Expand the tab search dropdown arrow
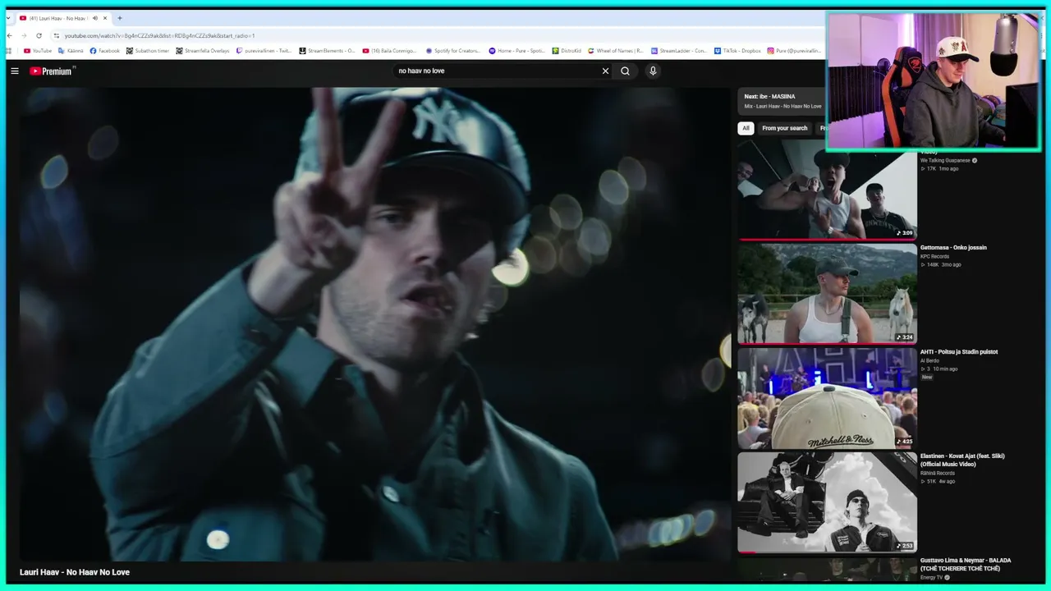Screen dimensions: 1051x591 pyautogui.click(x=9, y=18)
